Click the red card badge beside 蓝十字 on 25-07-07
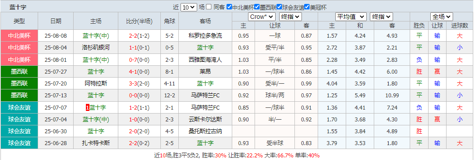The height and width of the screenshot is (160, 475). pyautogui.click(x=88, y=107)
